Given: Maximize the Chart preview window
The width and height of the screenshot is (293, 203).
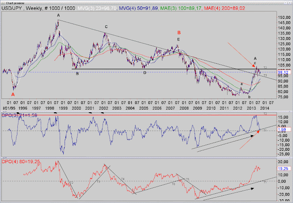Looking at the screenshot, I should [x=286, y=3].
